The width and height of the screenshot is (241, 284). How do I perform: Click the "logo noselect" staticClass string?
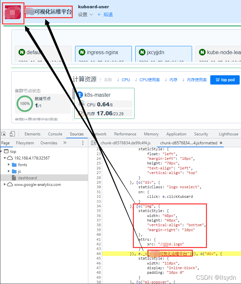183,187
